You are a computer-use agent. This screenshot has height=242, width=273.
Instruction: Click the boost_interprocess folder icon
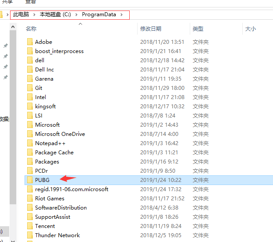(x=30, y=51)
